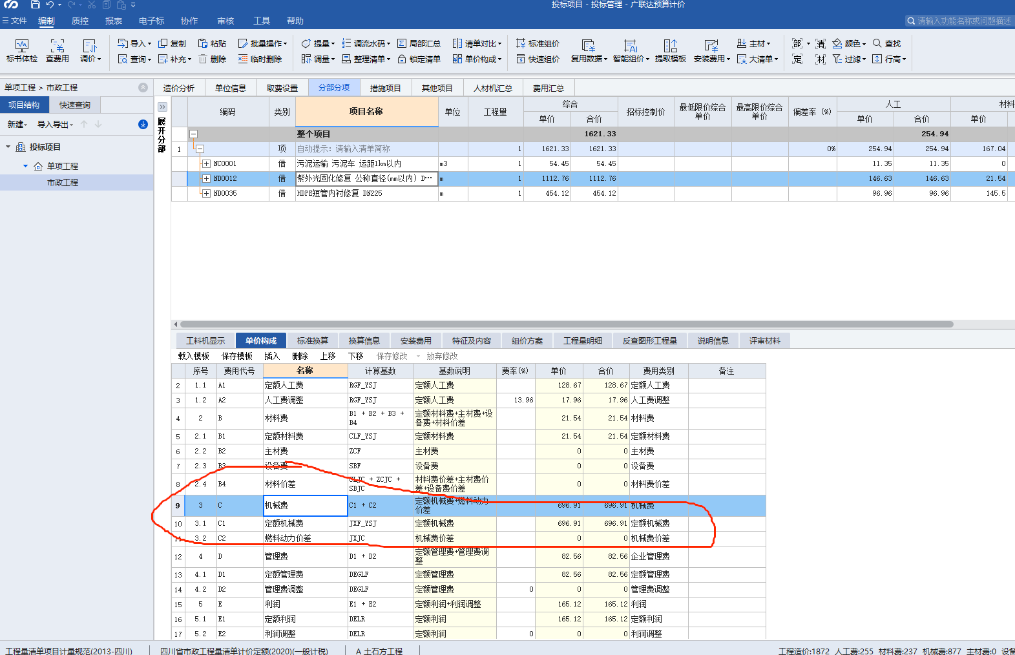Switch to the 快速查询 tab
The image size is (1015, 655).
75,105
